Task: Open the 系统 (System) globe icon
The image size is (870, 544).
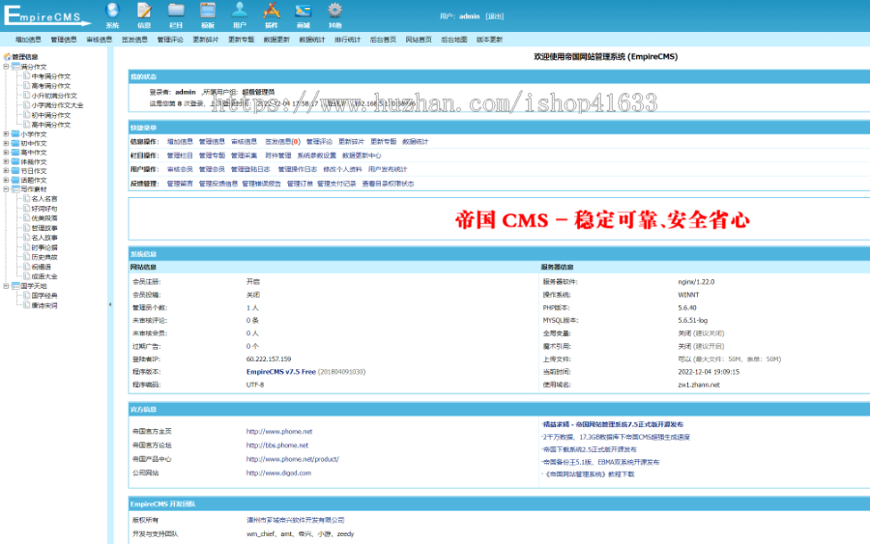Action: [113, 14]
